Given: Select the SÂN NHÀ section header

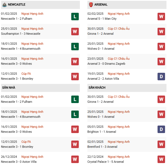Looking at the screenshot, I should [x=9, y=88].
